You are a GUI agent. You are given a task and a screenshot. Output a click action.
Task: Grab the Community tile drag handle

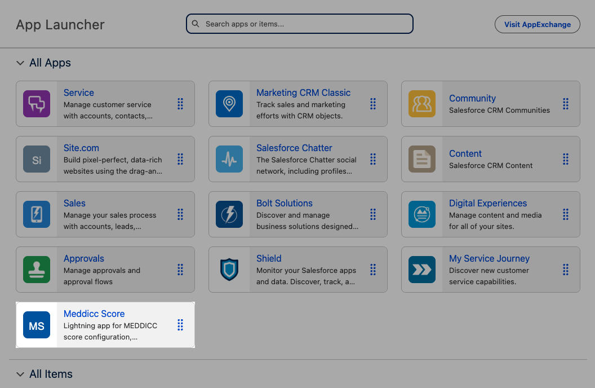[x=565, y=104]
